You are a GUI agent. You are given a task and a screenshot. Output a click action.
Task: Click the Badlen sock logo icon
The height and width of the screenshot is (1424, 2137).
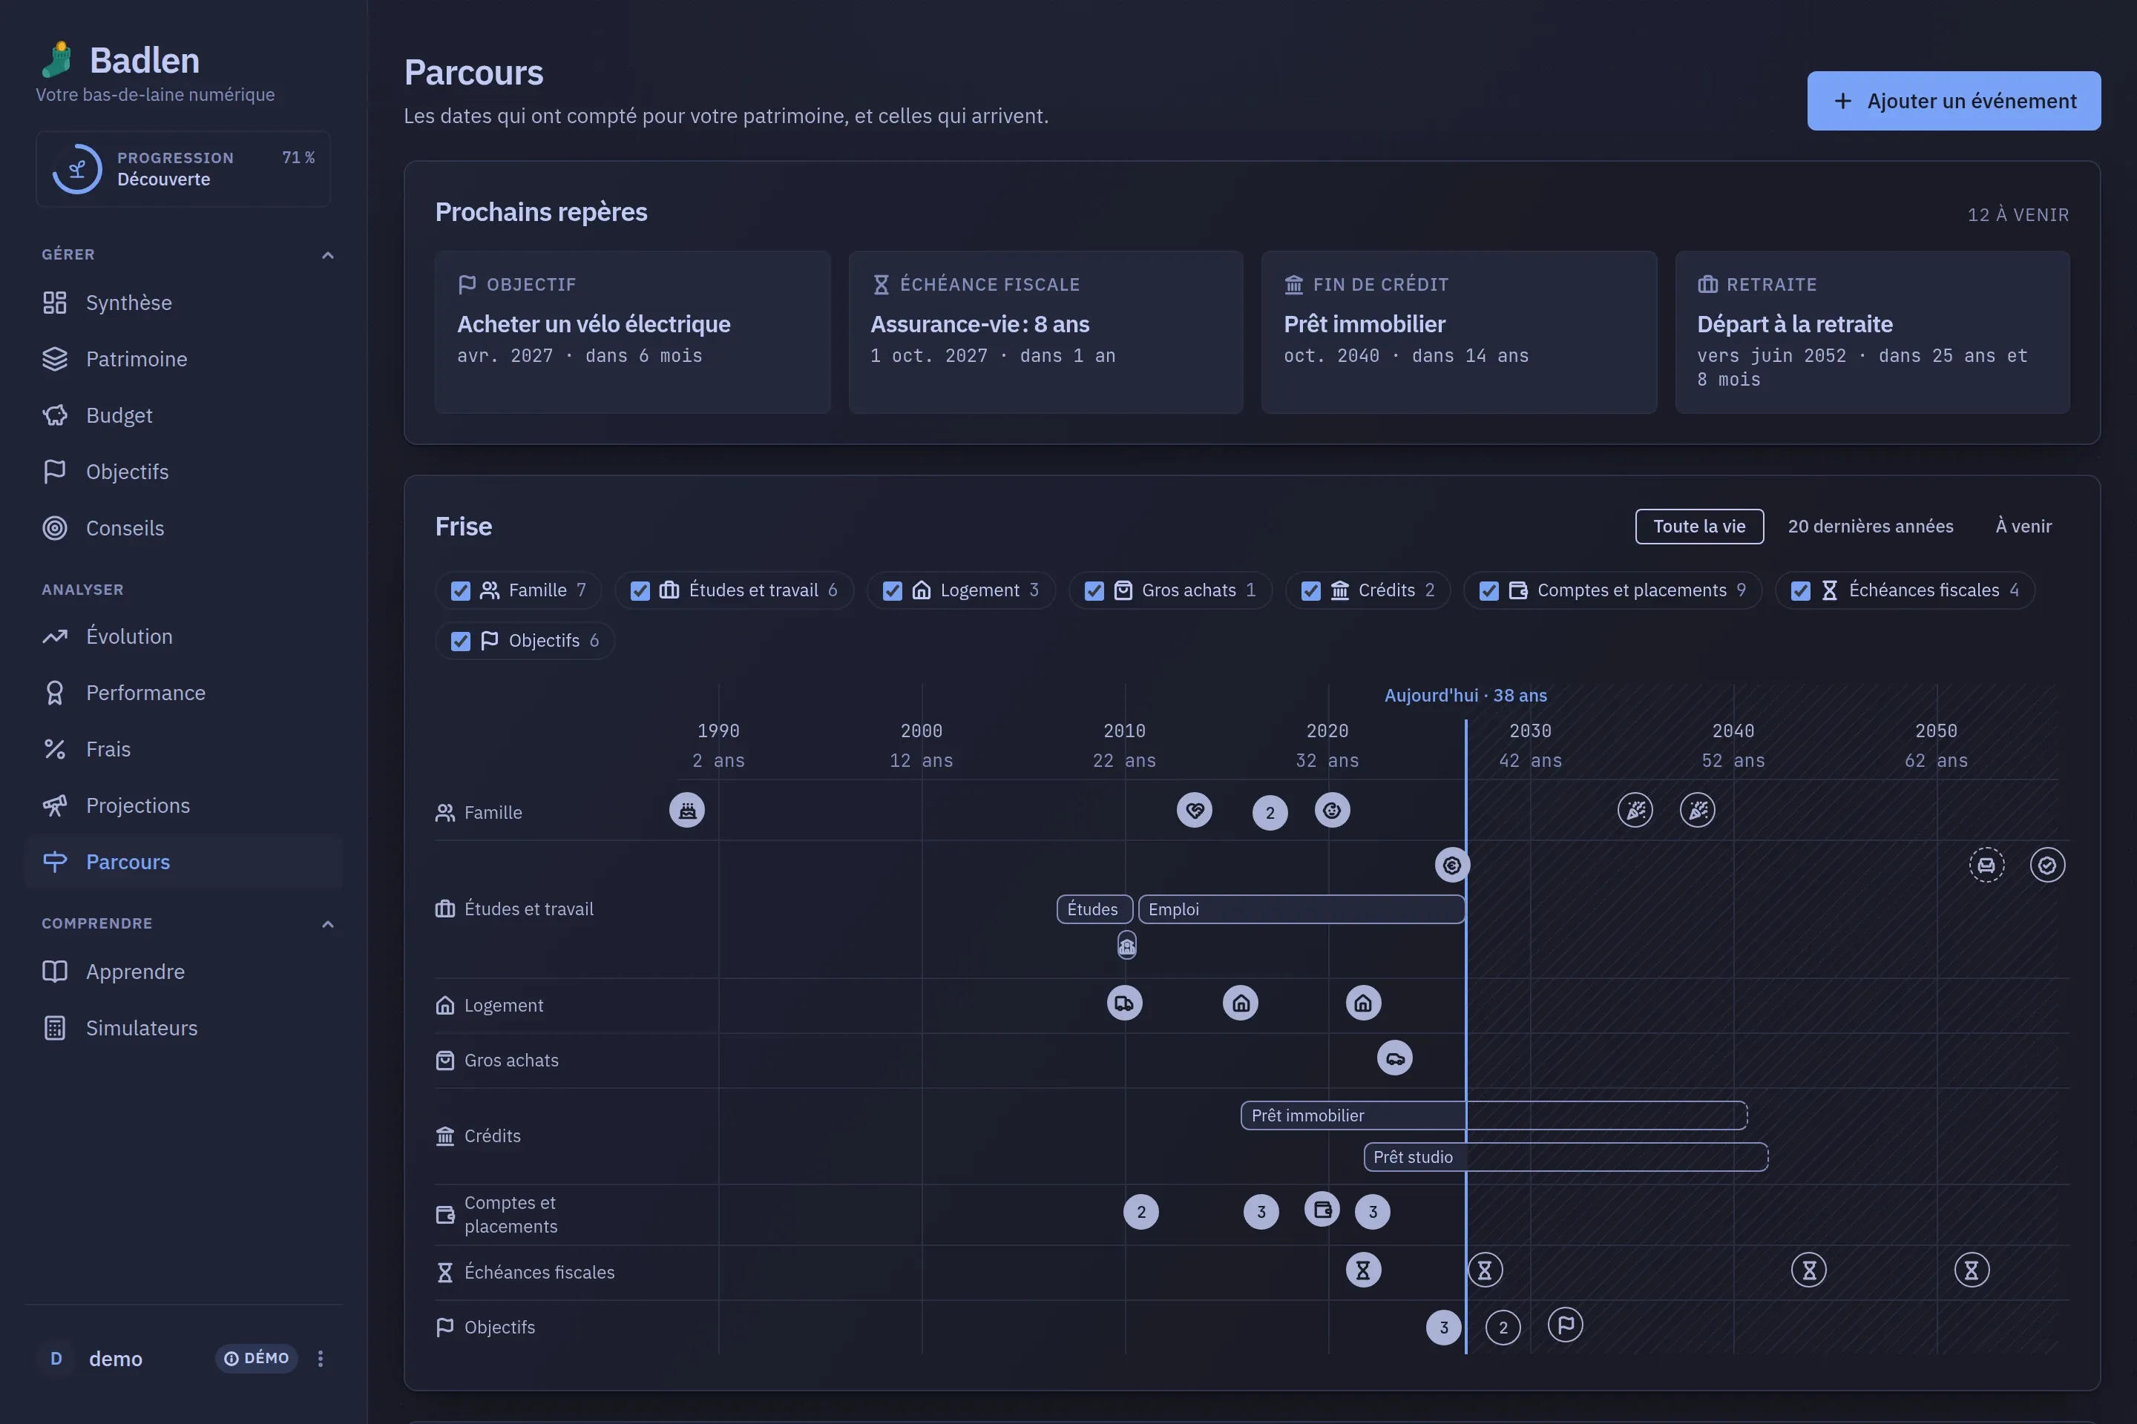tap(57, 60)
